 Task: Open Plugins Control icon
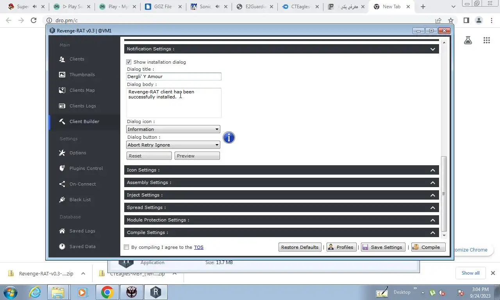click(x=62, y=168)
